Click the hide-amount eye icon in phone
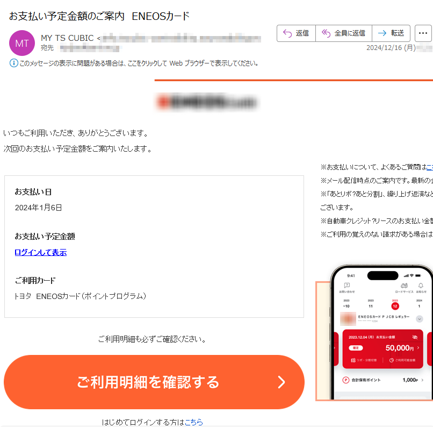Screen dimensions: 433x427 pyautogui.click(x=415, y=337)
